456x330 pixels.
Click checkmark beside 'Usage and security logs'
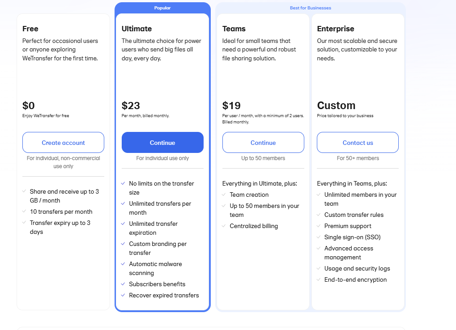point(319,268)
